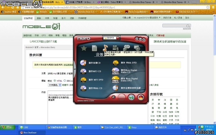Open the discussion groups tab in top navigation

click(x=28, y=18)
